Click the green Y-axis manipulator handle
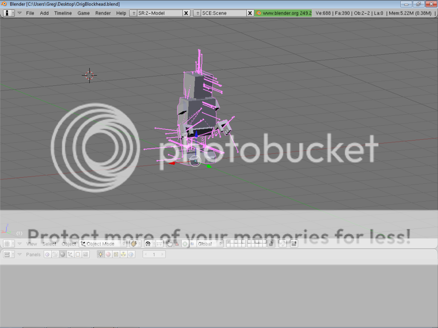 (x=209, y=166)
